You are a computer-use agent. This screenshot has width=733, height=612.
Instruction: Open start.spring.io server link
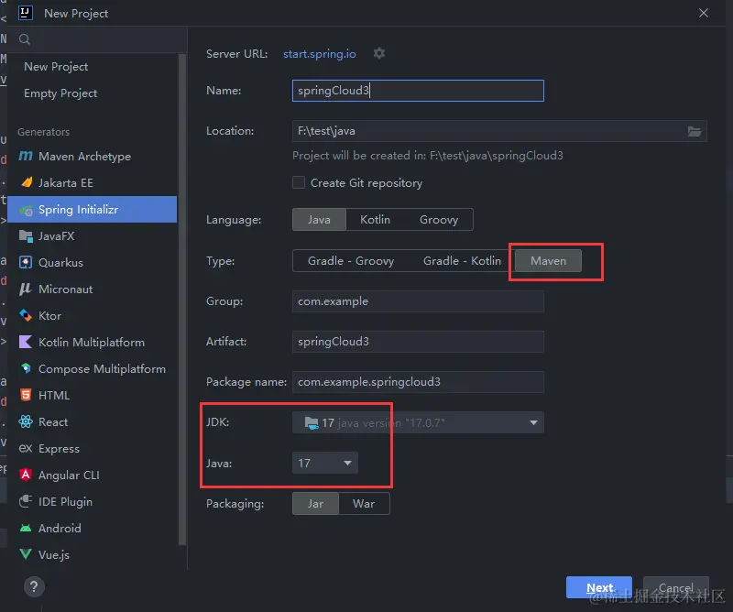tap(319, 54)
